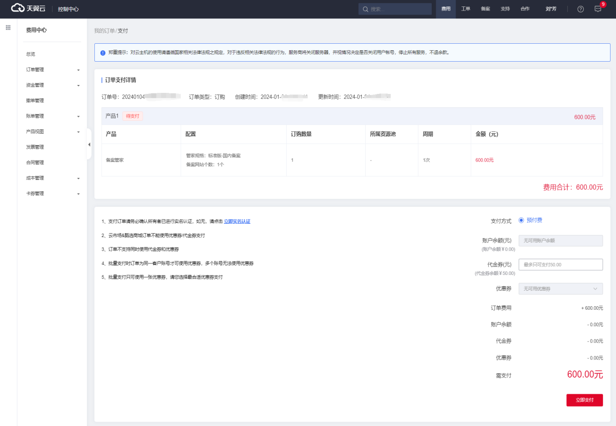Select the 预付费 payment radio button
This screenshot has height=426, width=616.
(521, 220)
